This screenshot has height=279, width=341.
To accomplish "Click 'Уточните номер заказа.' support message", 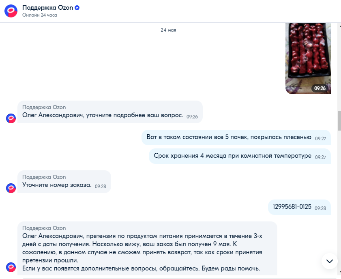I will coord(64,182).
